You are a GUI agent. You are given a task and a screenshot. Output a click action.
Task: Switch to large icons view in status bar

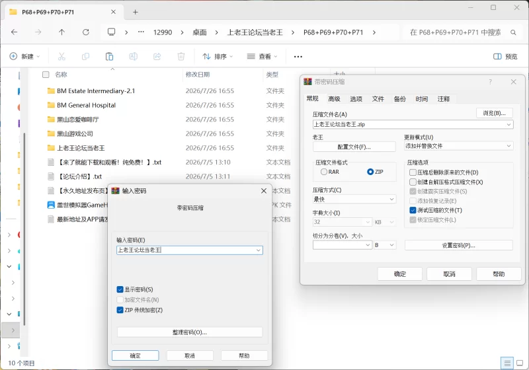pyautogui.click(x=520, y=363)
